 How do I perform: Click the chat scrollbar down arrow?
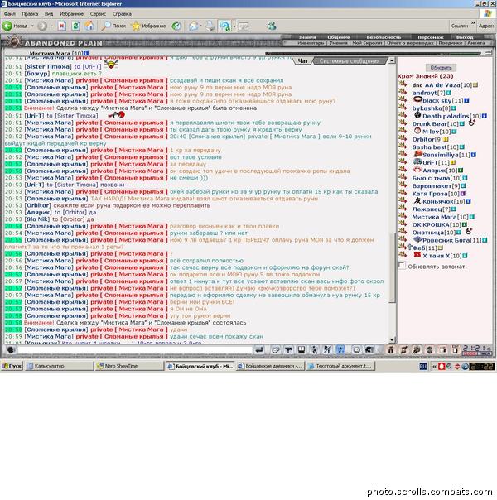(x=392, y=340)
